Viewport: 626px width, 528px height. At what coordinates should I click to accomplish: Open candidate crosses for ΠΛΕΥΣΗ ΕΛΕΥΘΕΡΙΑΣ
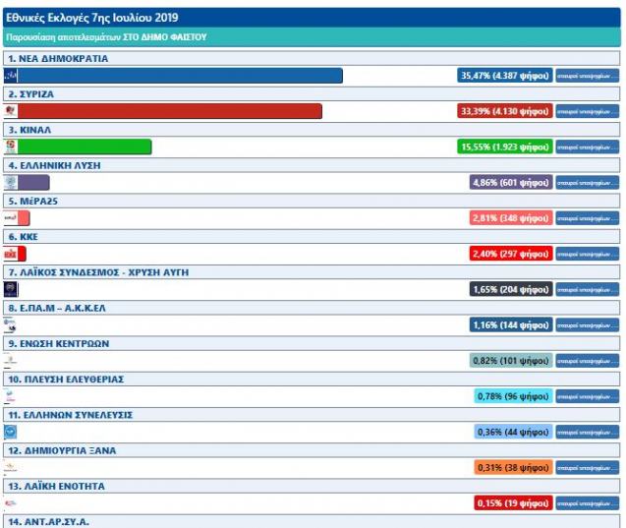588,396
